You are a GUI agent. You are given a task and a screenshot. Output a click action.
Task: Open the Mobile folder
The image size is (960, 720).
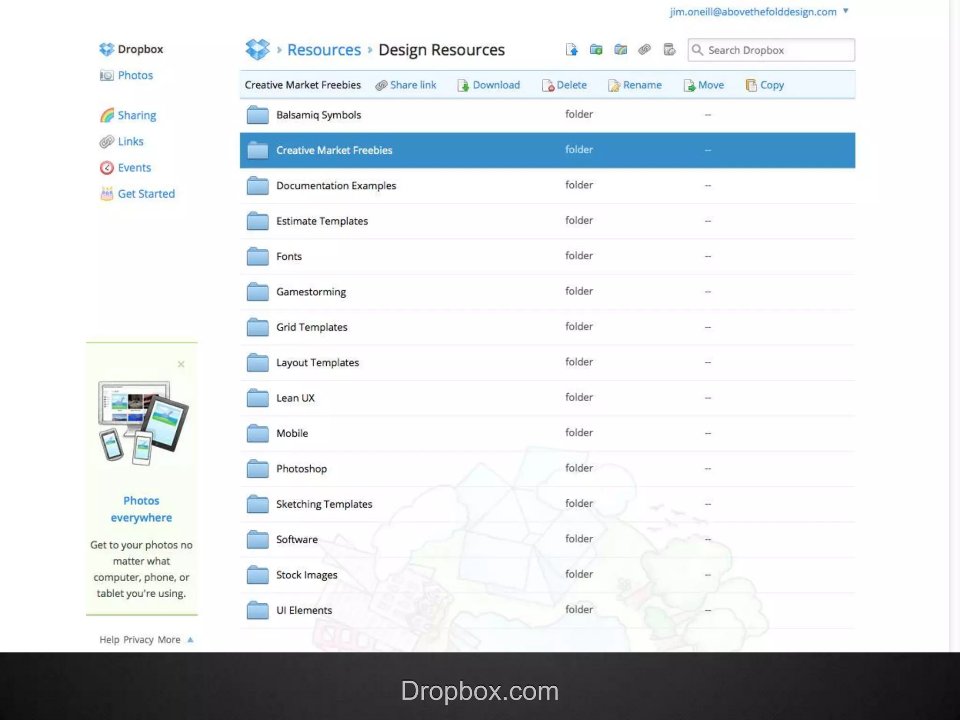547,433
